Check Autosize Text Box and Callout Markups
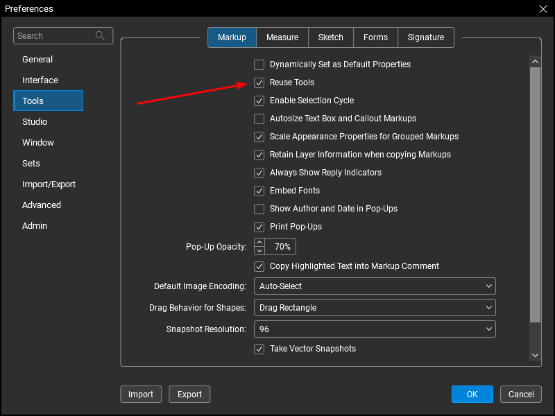 click(259, 119)
